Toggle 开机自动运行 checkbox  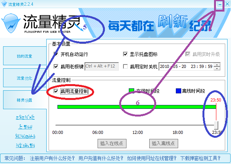[x=56, y=54]
